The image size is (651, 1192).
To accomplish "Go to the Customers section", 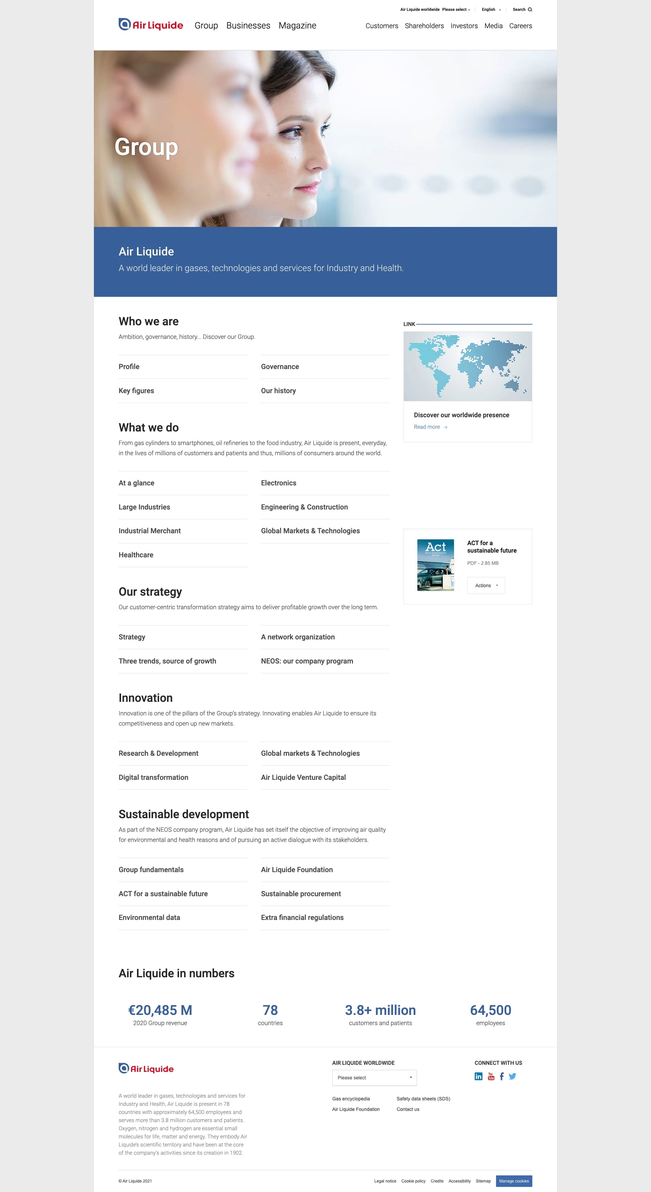I will (382, 26).
